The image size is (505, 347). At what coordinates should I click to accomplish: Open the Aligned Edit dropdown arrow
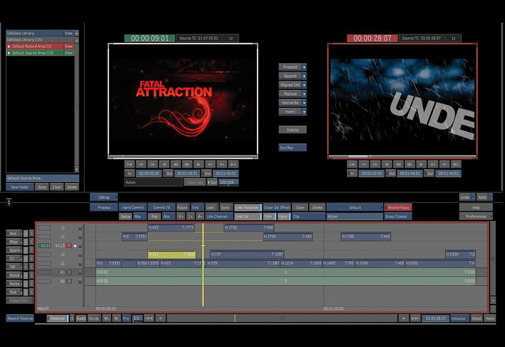[304, 85]
